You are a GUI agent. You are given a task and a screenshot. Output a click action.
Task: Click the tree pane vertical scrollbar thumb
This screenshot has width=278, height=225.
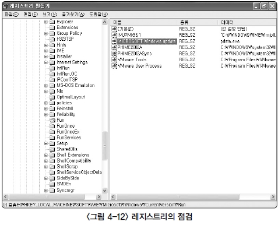click(x=104, y=146)
